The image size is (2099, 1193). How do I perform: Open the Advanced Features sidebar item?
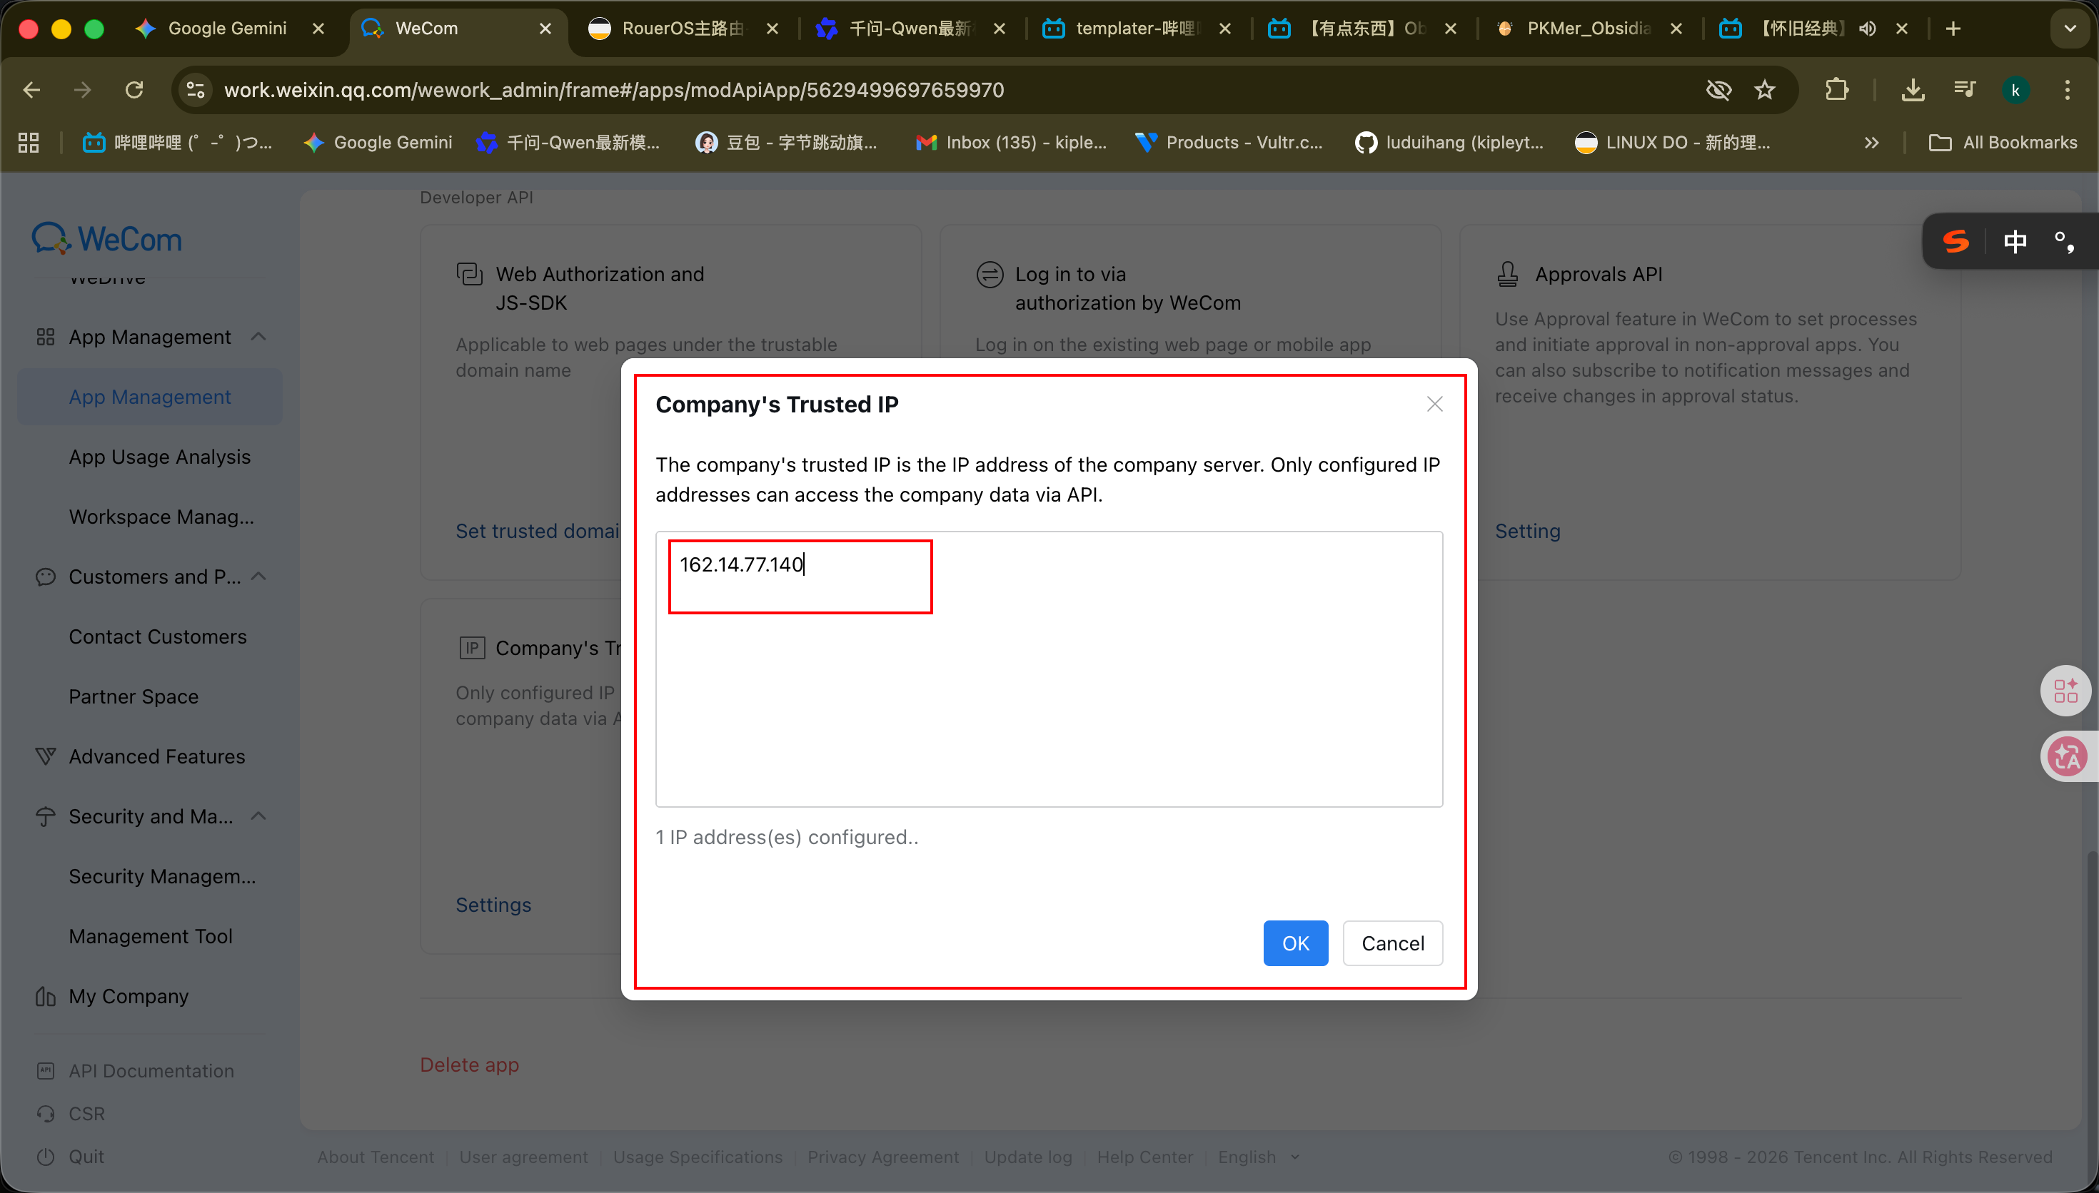[156, 756]
